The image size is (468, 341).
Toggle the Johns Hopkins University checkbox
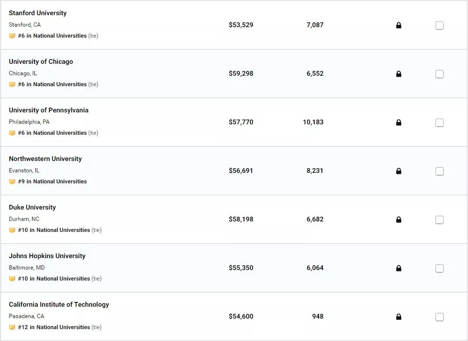pos(439,269)
